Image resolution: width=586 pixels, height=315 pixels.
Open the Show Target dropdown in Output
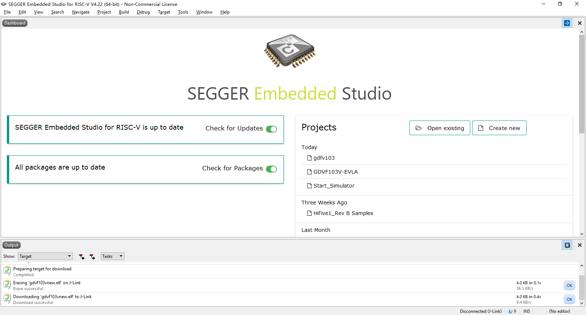(45, 256)
